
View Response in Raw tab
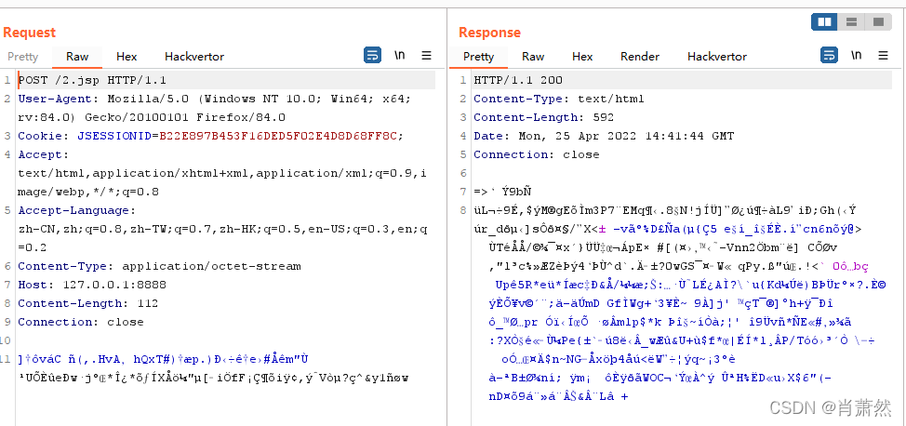(533, 57)
